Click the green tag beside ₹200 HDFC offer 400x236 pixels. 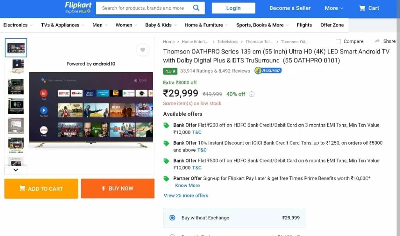pos(166,125)
